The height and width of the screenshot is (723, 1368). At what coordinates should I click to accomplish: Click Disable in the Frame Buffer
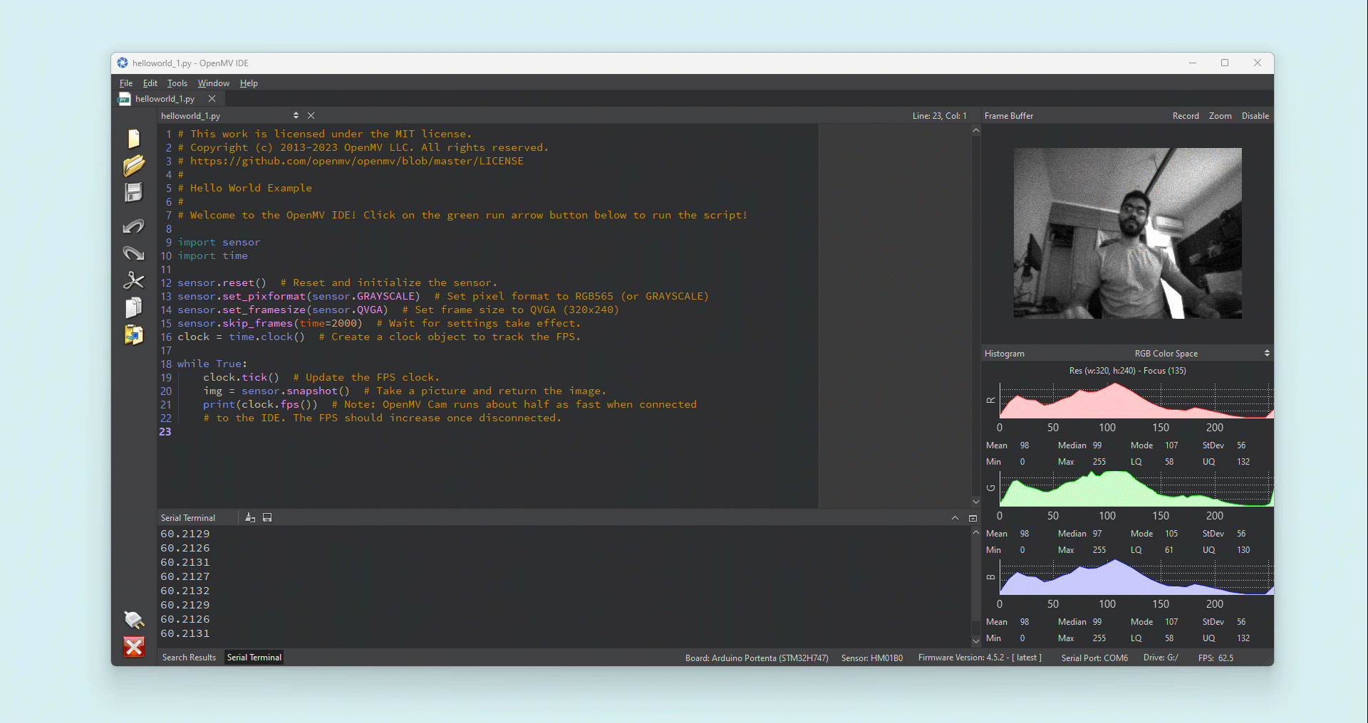click(1255, 115)
